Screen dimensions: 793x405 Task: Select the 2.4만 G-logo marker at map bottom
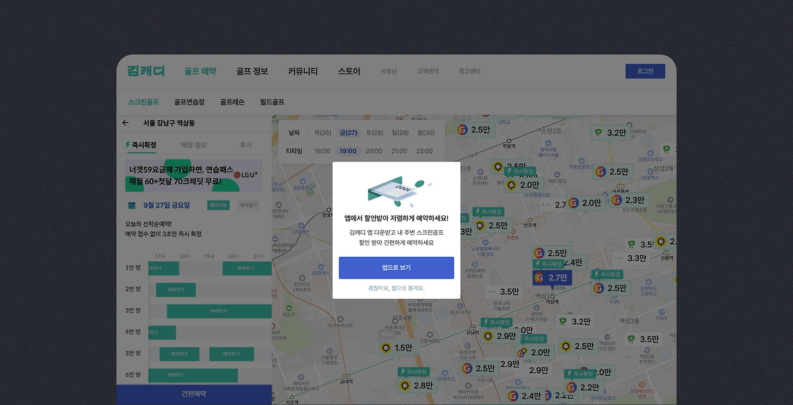click(x=525, y=396)
